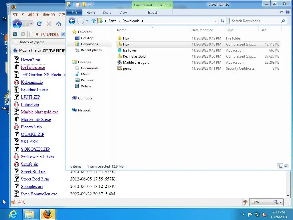
Task: Reload the Firefox page
Action: [39, 24]
